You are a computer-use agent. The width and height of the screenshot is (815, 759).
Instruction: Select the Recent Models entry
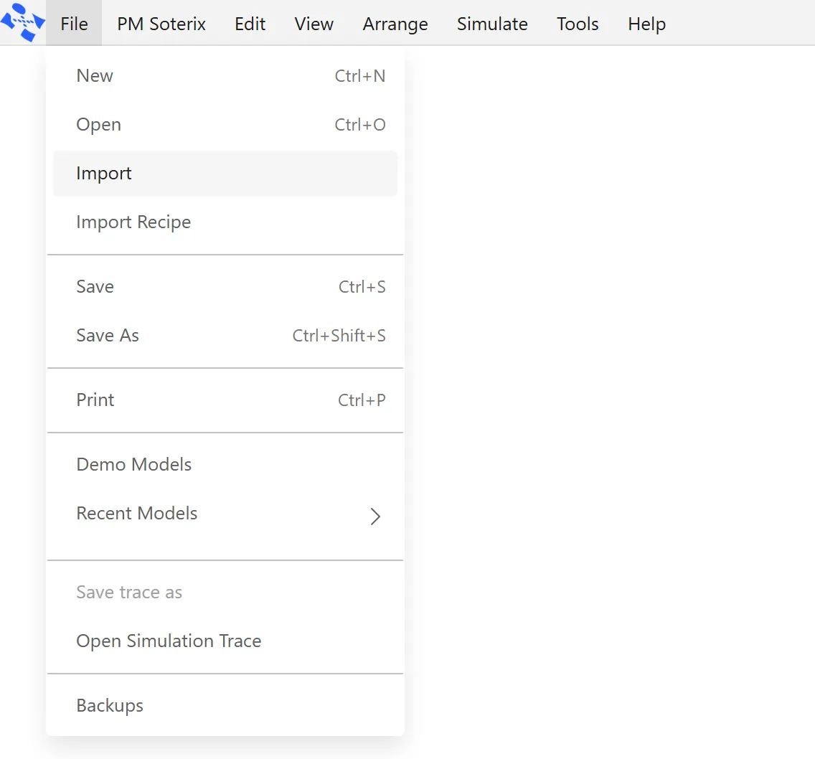tap(225, 514)
